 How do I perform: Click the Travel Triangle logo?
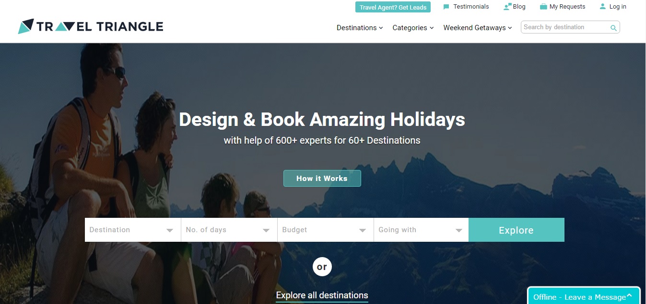coord(91,26)
